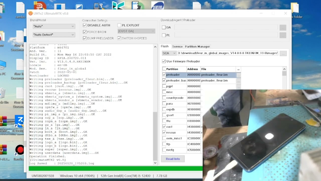321x181 pixels.
Task: Tick the PL EXPLOIT checkbox
Action: (119, 25)
